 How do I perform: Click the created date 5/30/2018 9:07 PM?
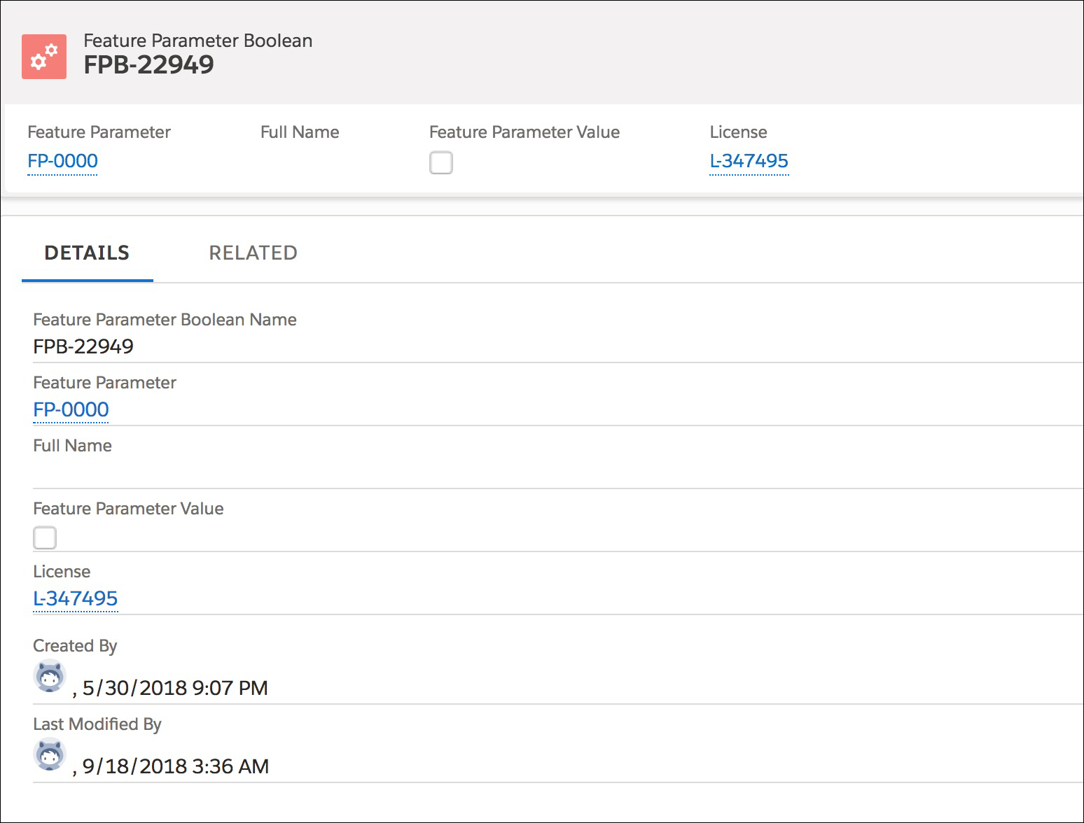(x=175, y=688)
